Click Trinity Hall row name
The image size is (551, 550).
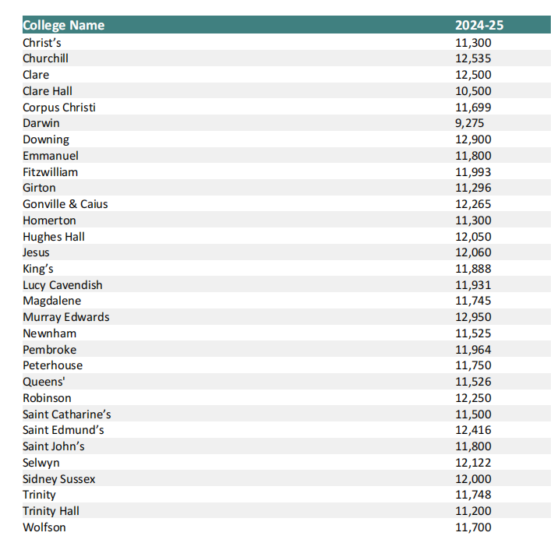point(51,511)
